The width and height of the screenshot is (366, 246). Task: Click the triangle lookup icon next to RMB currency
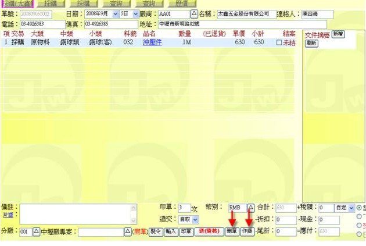click(x=251, y=207)
